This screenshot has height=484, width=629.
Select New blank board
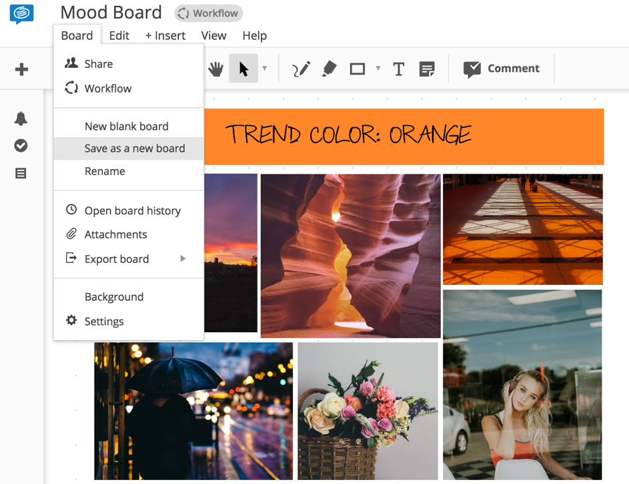[129, 126]
